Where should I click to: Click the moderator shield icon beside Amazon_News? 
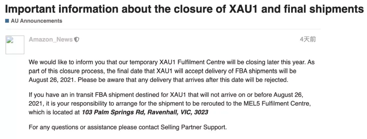(76, 40)
